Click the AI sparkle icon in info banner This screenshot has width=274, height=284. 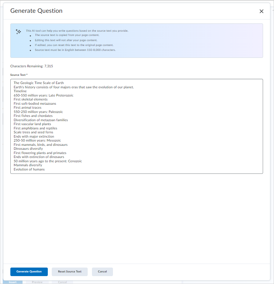[x=18, y=32]
